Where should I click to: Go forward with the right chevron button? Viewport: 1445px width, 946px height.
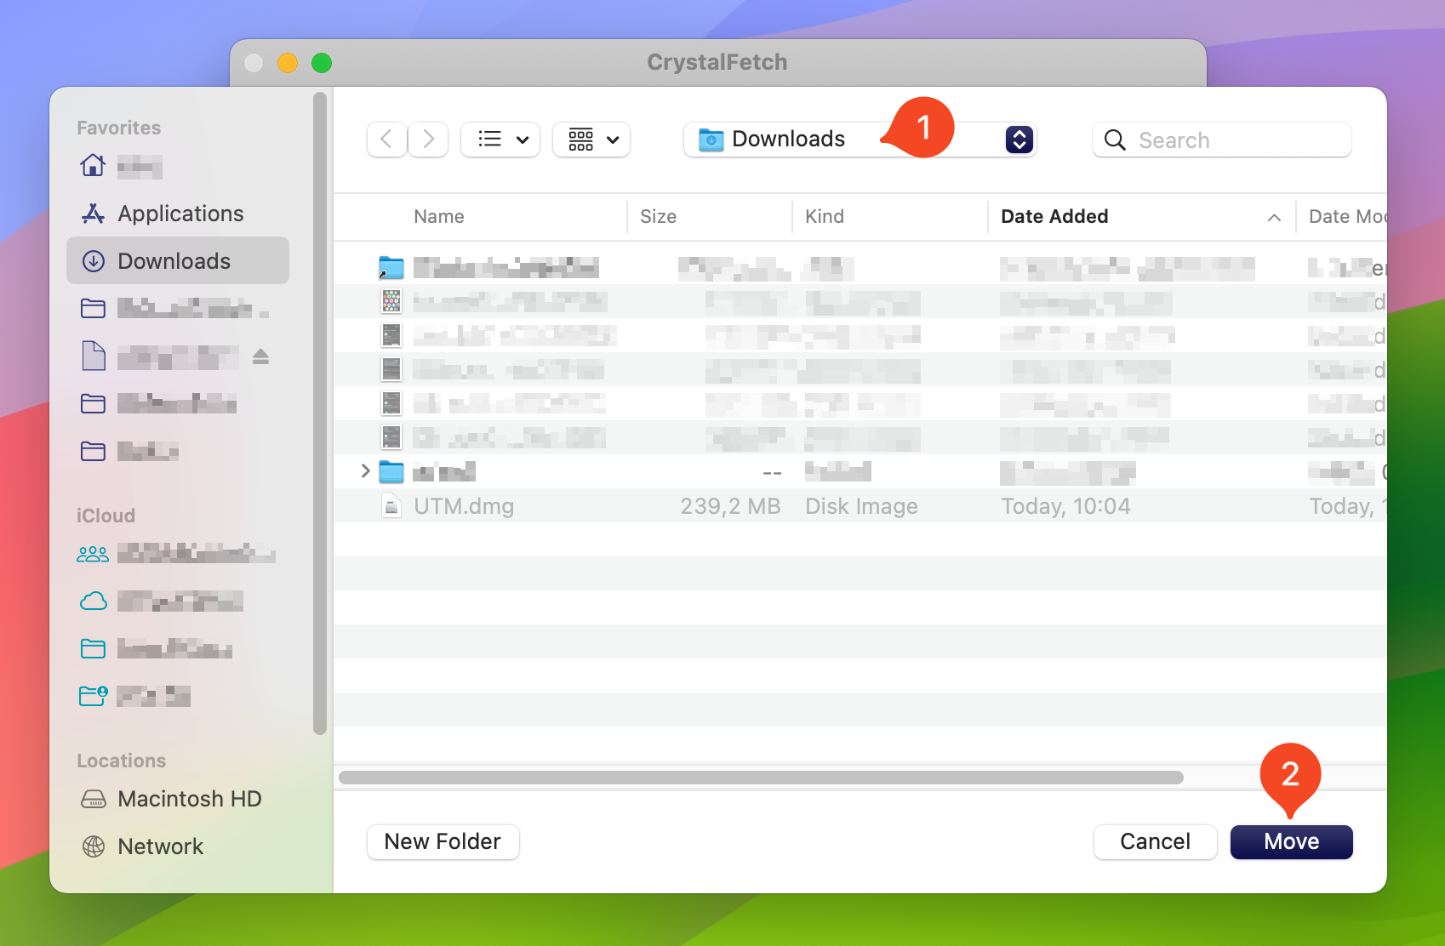click(x=428, y=140)
